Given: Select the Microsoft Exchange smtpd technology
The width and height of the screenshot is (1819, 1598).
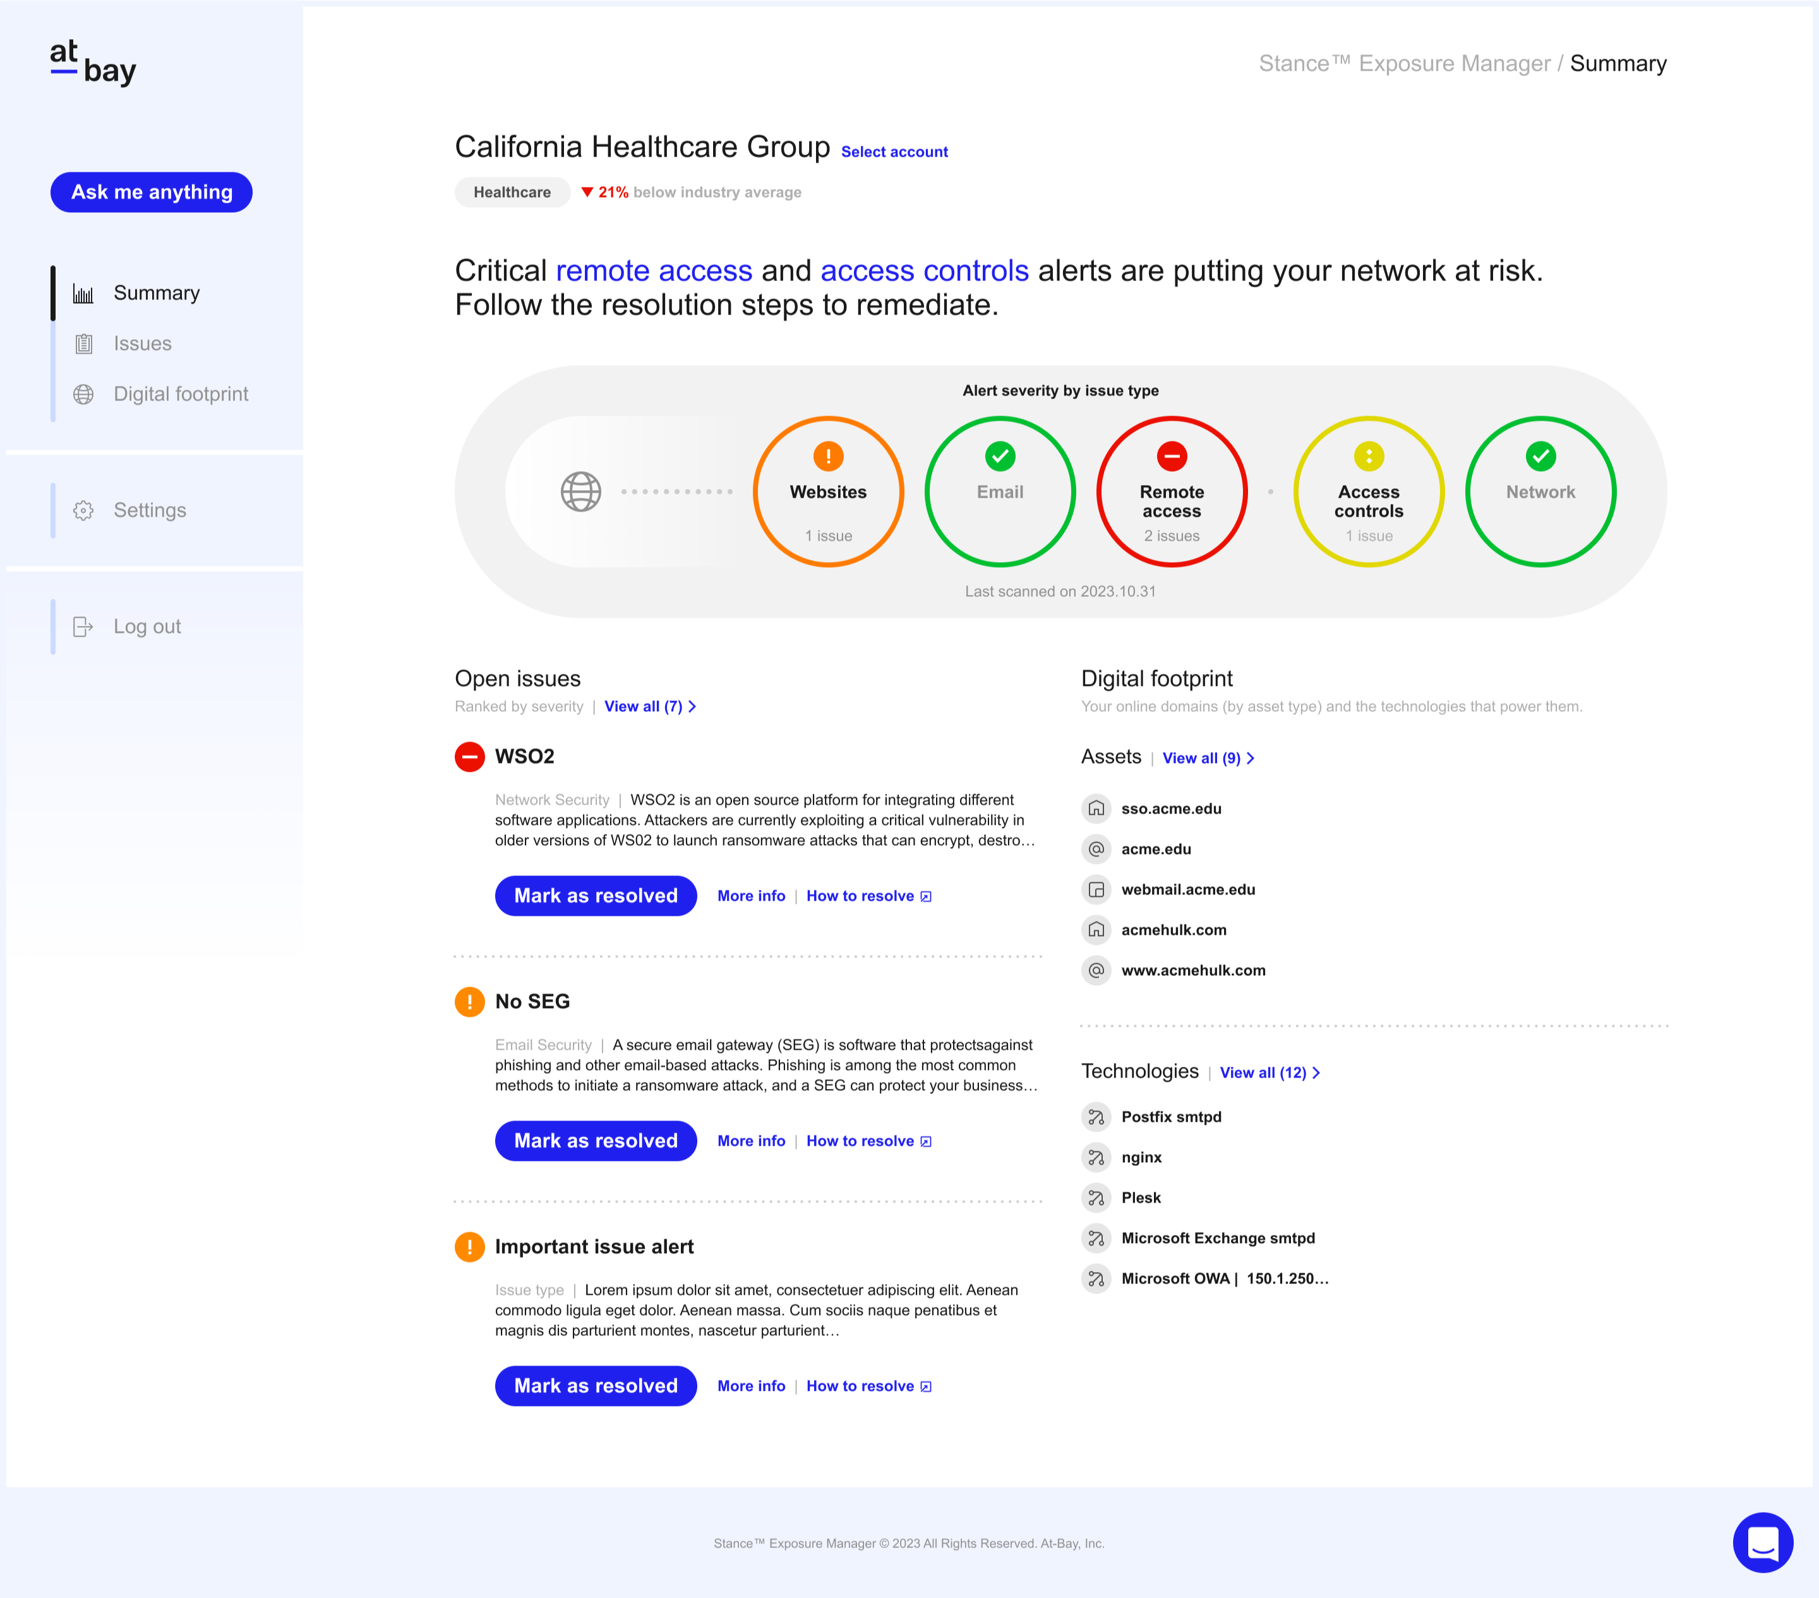Looking at the screenshot, I should (1218, 1239).
